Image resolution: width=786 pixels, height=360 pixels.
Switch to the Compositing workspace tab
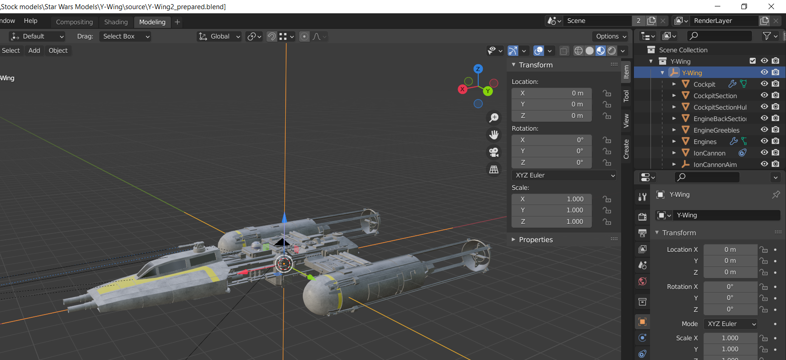[x=74, y=22]
